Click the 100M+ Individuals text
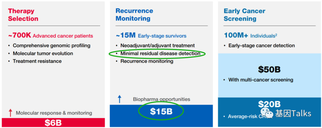Screen dimensions: 322x128 250,36
